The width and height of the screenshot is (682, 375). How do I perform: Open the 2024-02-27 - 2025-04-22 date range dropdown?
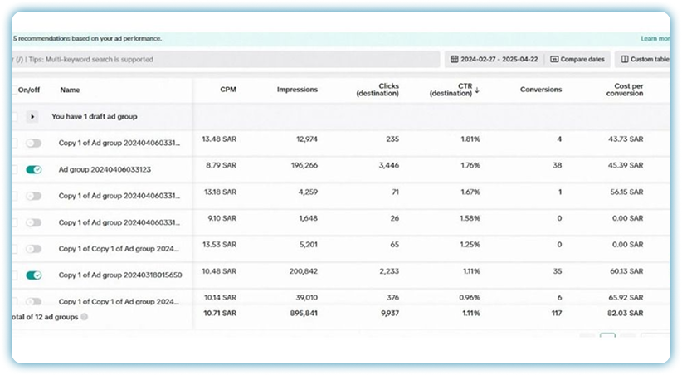(494, 60)
